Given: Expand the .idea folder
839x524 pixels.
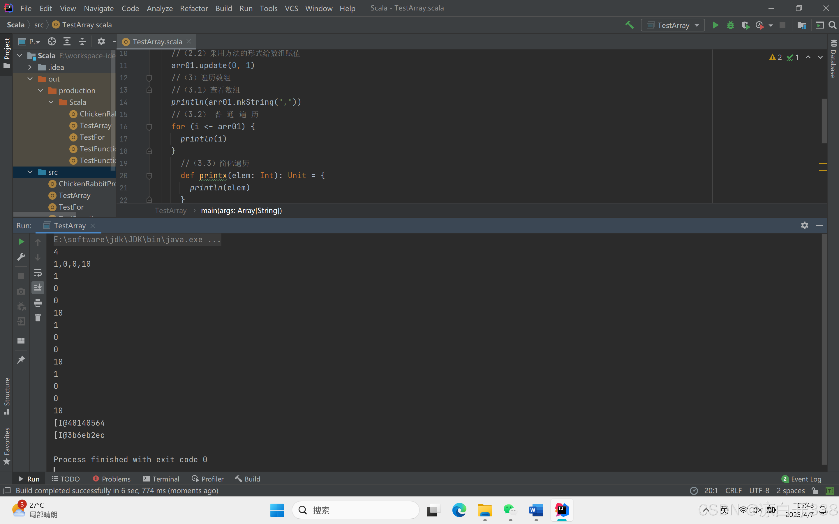Looking at the screenshot, I should pos(30,67).
